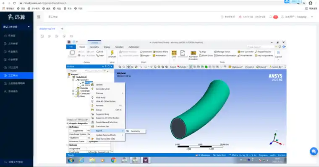Collapse the sidebar with hamburger icon
This screenshot has height=167, width=319.
pos(39,17)
